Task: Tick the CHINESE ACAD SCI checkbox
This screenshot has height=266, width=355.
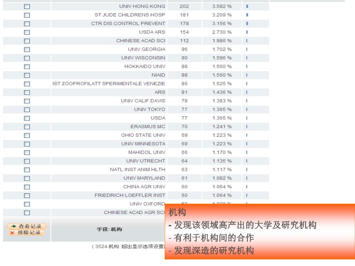Action: coord(27,41)
